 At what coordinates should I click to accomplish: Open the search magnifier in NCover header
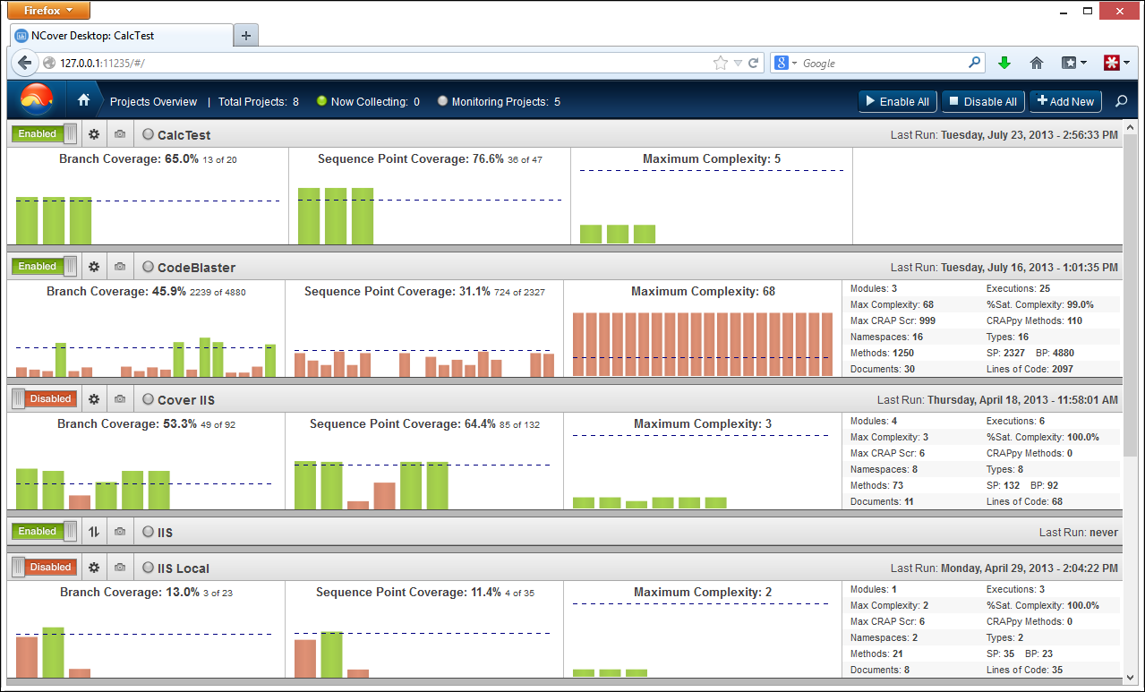[1121, 101]
